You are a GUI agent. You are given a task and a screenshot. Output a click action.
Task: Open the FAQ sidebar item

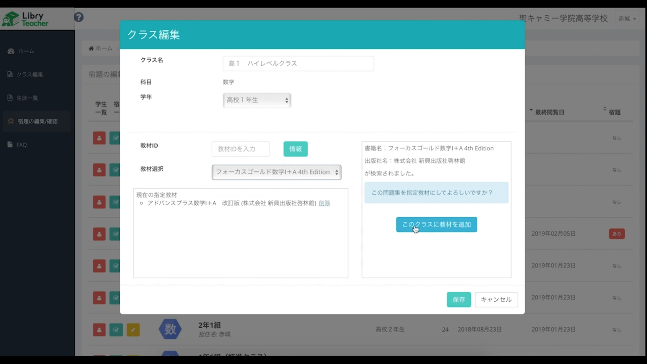coord(21,145)
